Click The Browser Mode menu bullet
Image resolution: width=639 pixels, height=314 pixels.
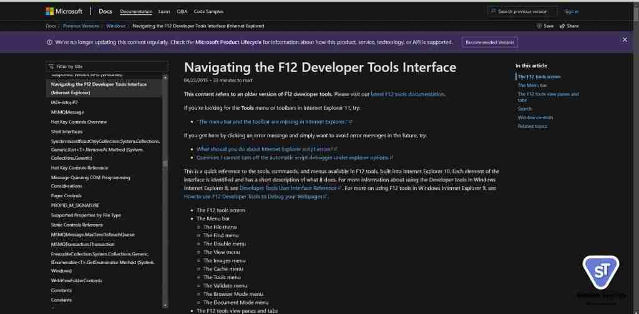click(233, 294)
